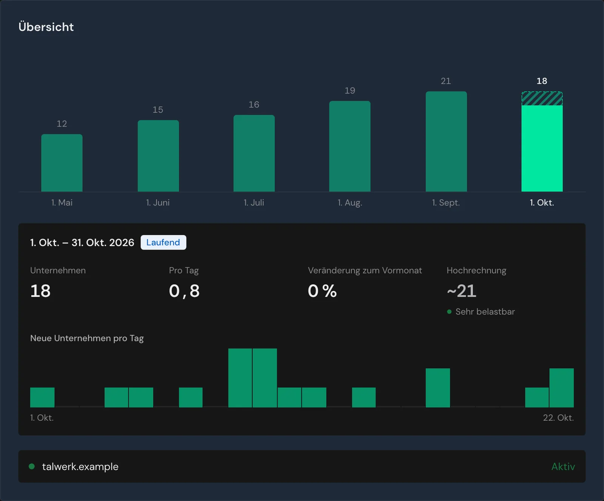Click the Aktiv status label

click(563, 467)
